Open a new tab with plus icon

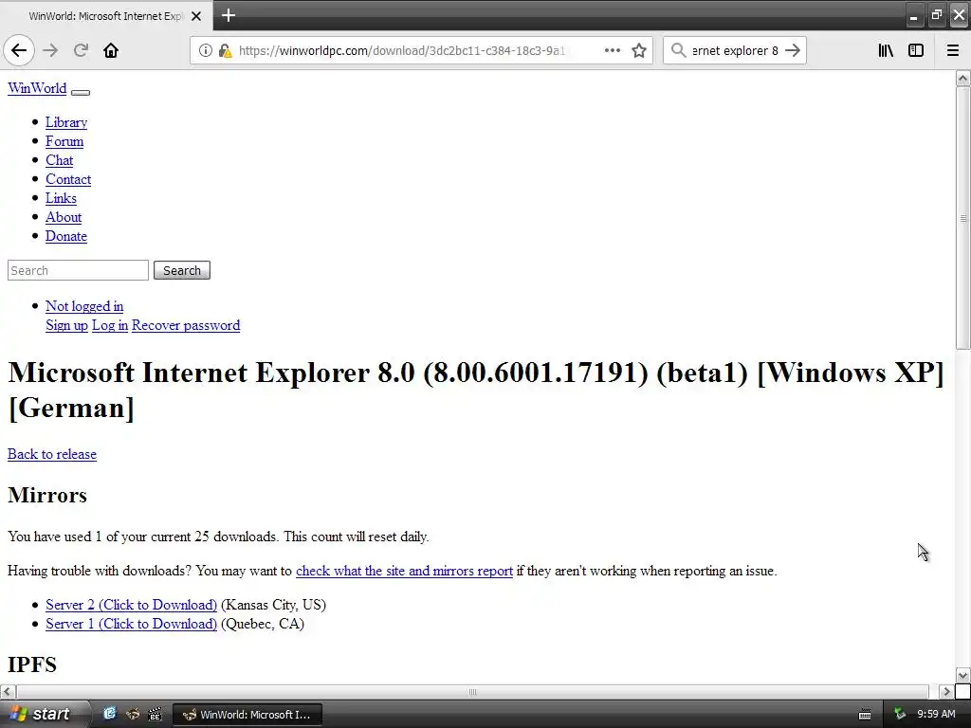pyautogui.click(x=228, y=15)
